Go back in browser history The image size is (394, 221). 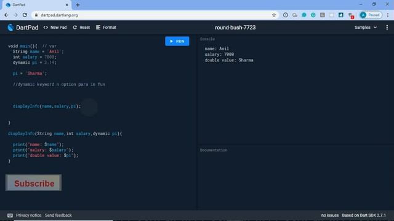[6, 15]
